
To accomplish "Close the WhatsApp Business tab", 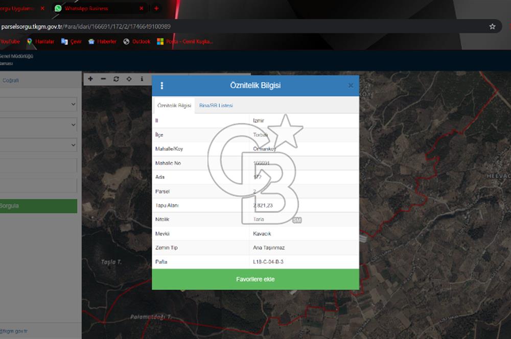I will [141, 9].
